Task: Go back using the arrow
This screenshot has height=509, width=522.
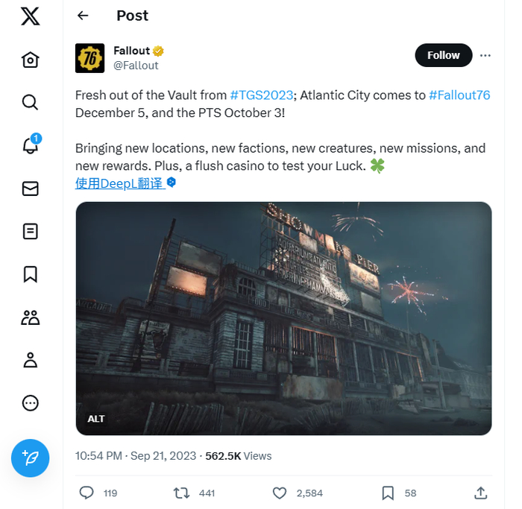Action: 83,16
